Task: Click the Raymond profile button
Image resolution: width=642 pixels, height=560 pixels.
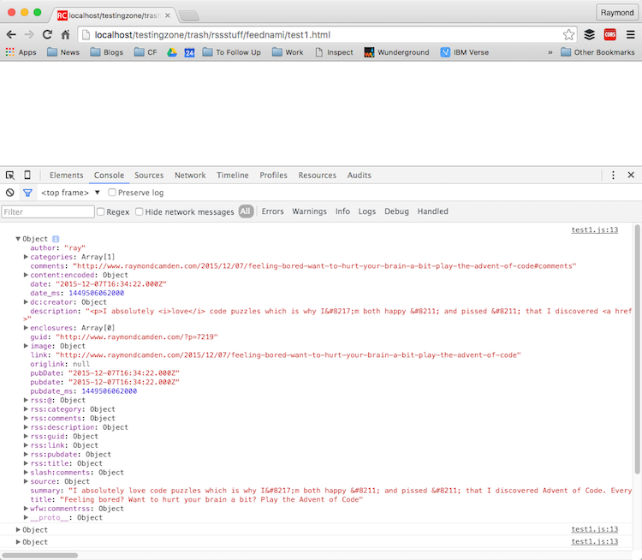Action: point(617,13)
